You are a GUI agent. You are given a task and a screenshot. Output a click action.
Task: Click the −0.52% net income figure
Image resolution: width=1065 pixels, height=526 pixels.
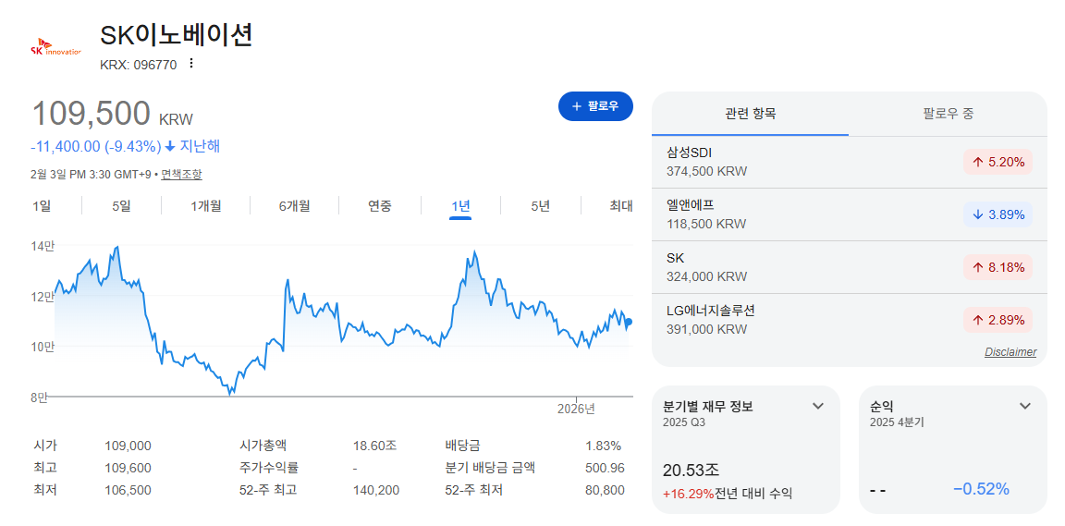pyautogui.click(x=982, y=489)
